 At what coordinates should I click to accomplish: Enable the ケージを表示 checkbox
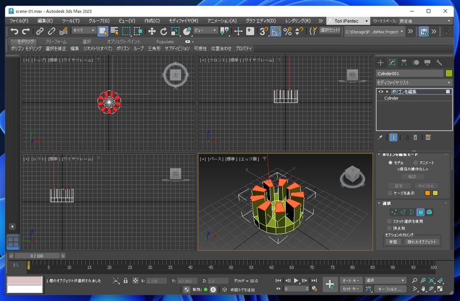(x=390, y=193)
